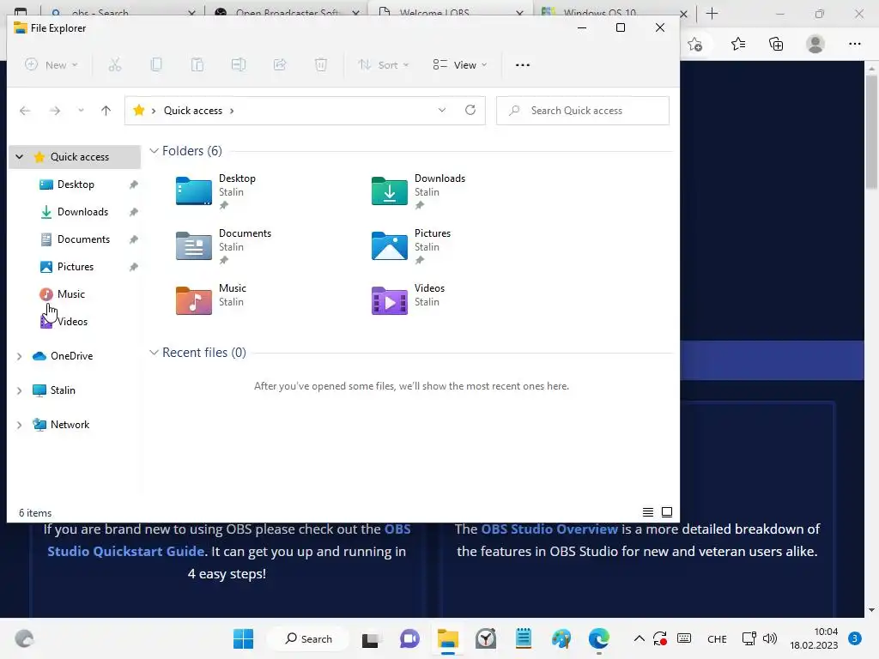Viewport: 879px width, 659px height.
Task: Open OBS Studio Overview link
Action: point(549,529)
